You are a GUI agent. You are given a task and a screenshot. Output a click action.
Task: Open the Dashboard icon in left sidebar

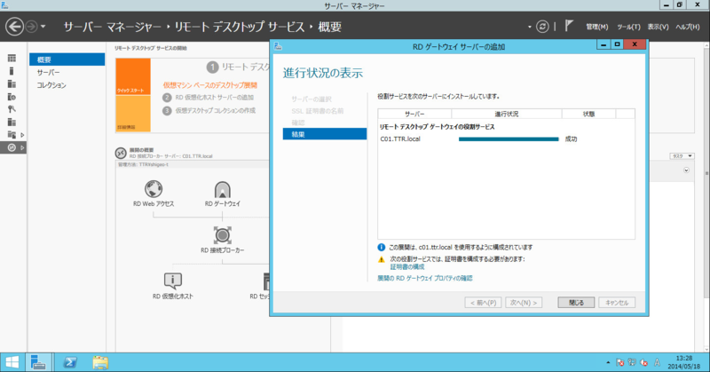[x=12, y=58]
